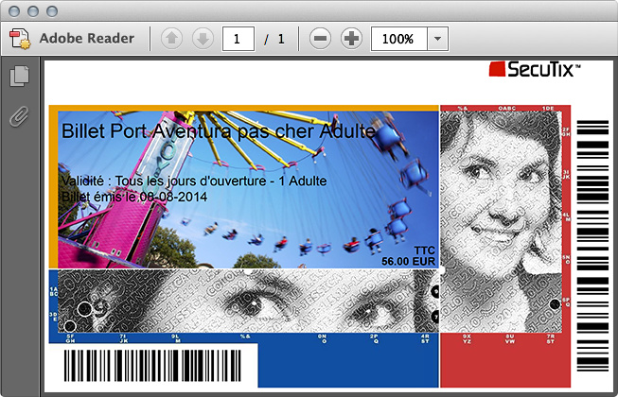Click the Adobe Reader PDF icon

[x=20, y=39]
